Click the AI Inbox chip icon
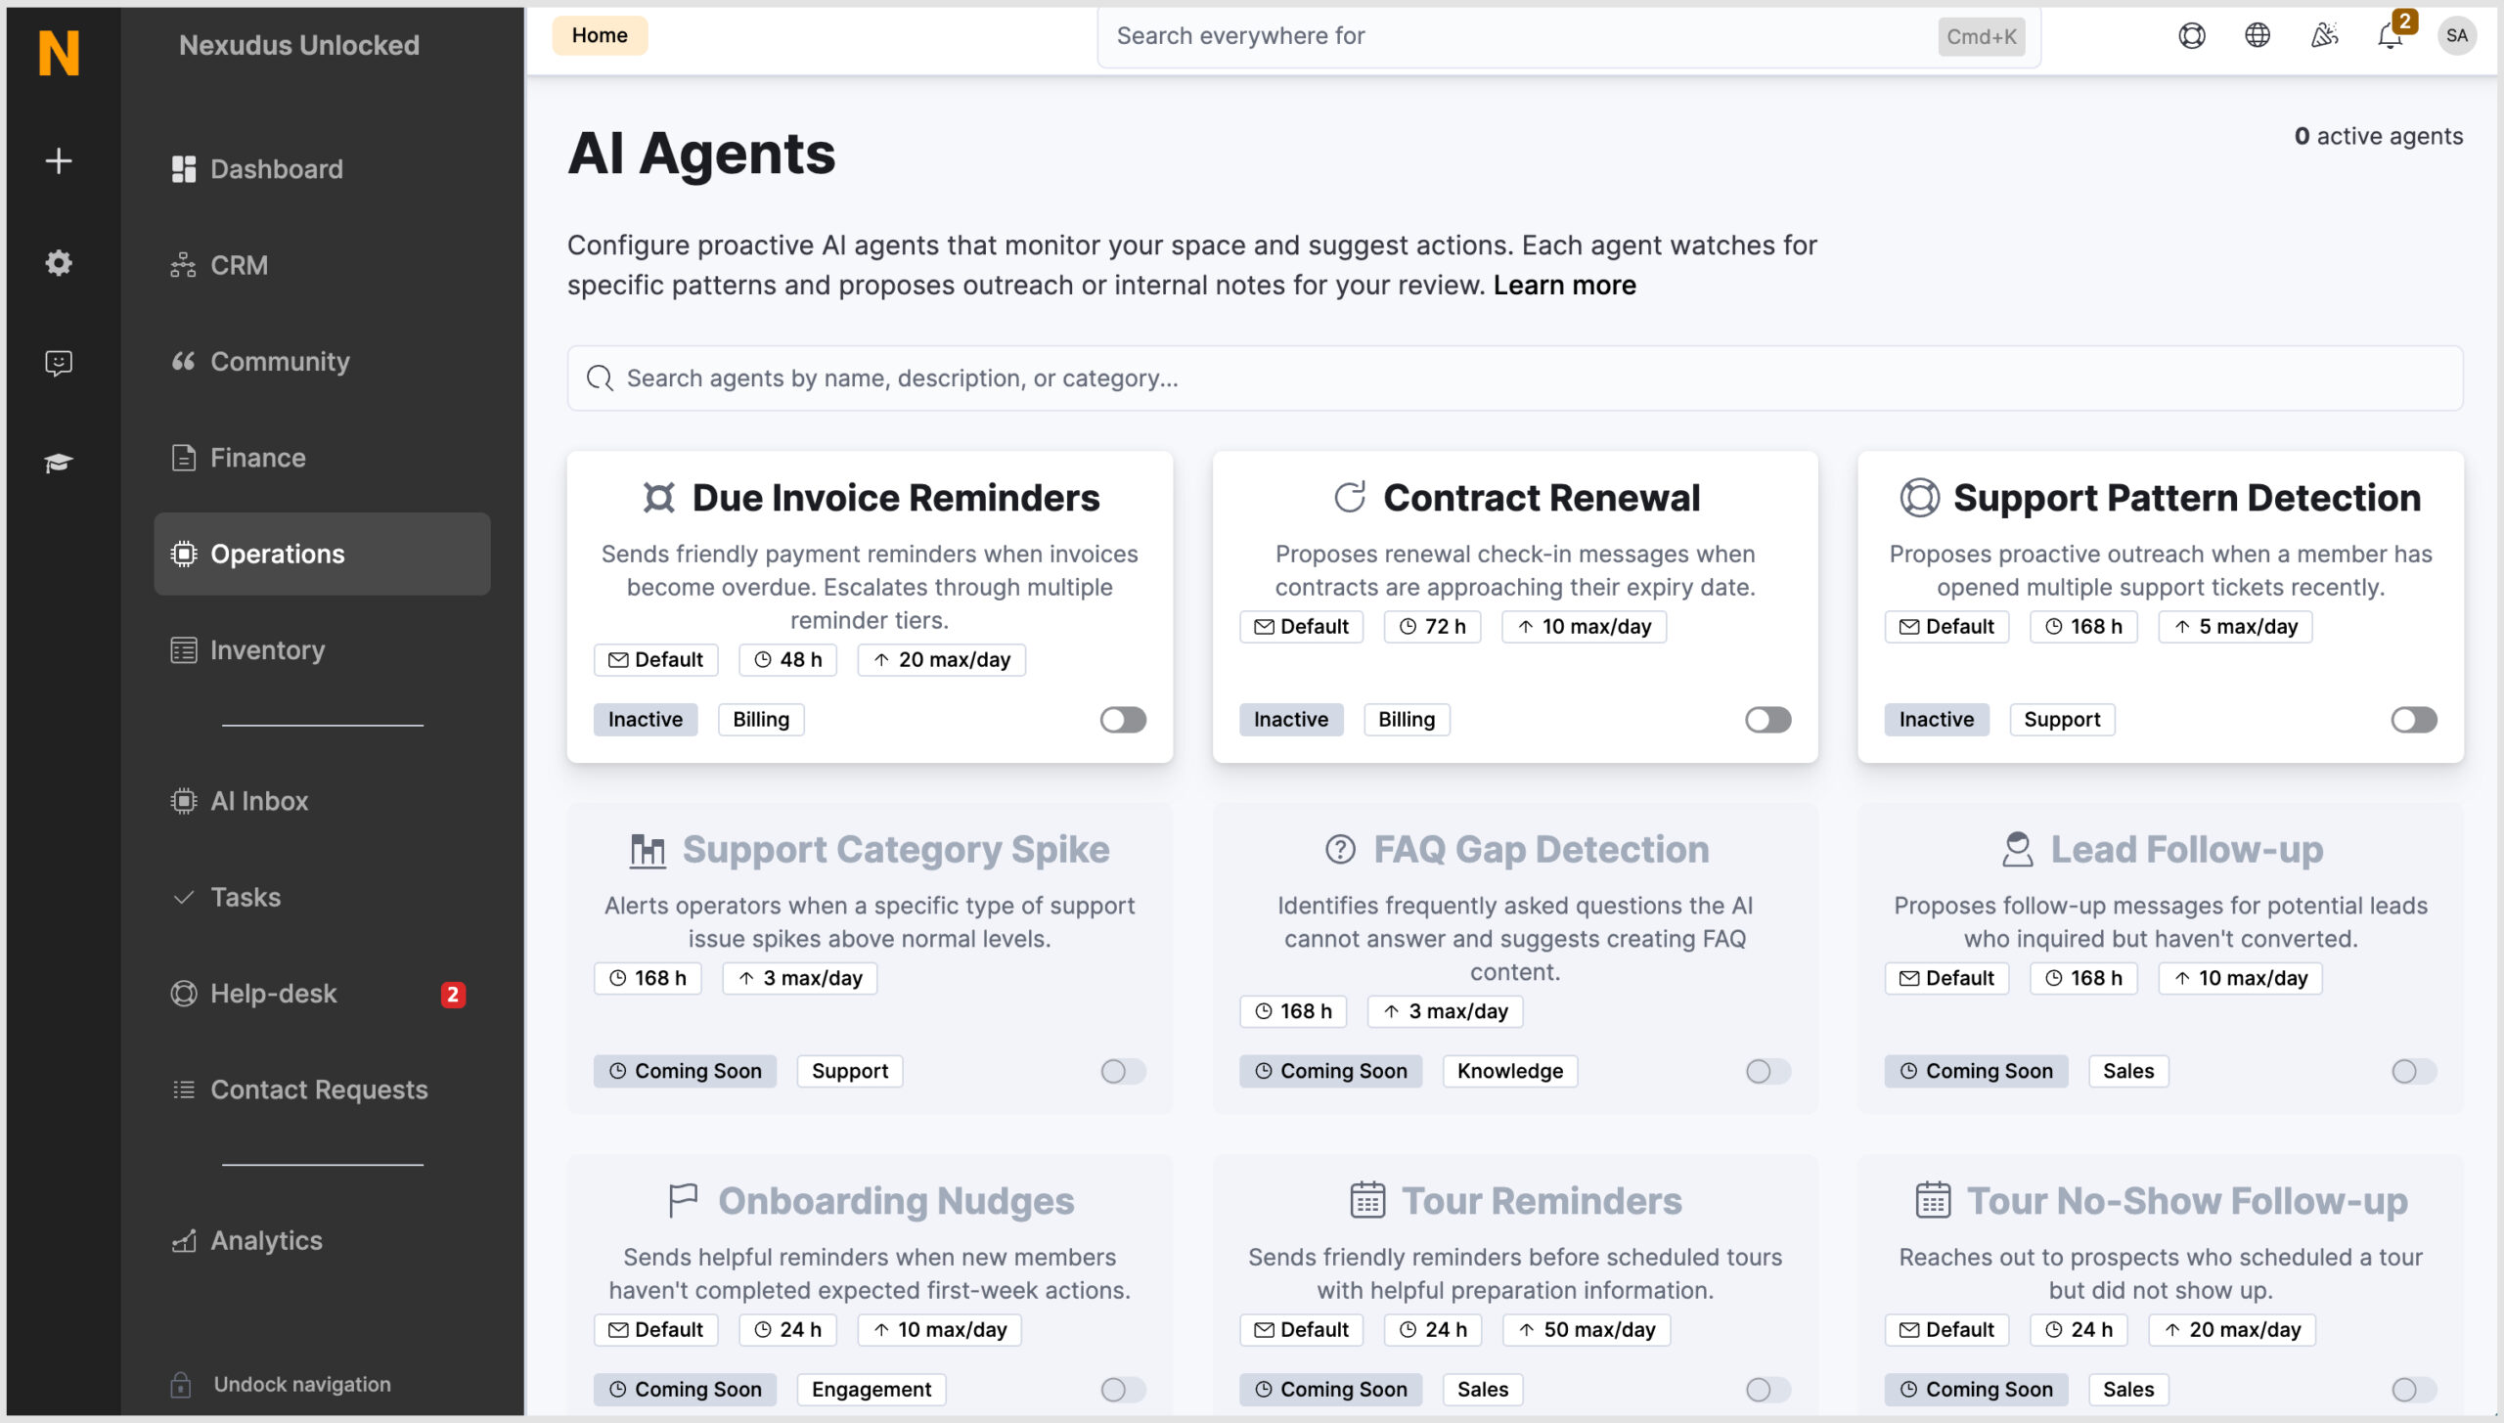 tap(183, 801)
